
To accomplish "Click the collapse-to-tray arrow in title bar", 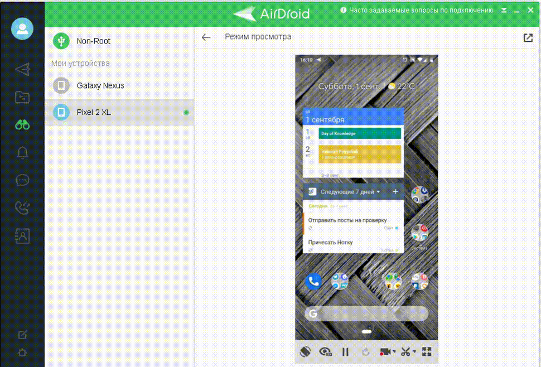I will [504, 11].
